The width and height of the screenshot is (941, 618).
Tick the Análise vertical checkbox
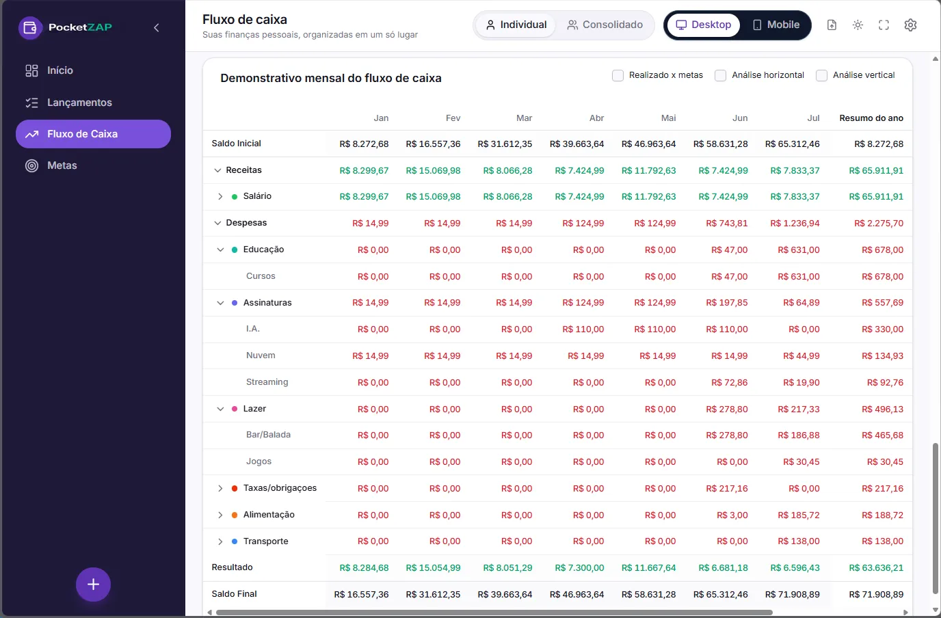pos(821,75)
